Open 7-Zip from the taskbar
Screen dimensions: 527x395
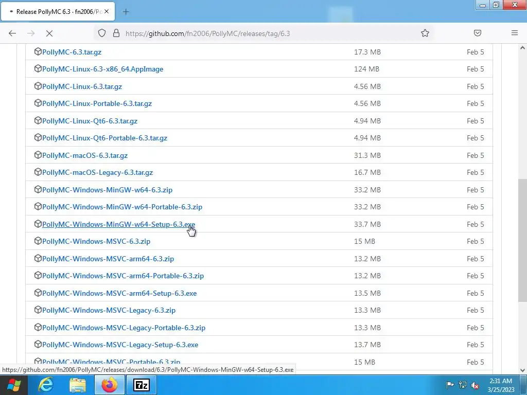point(141,385)
